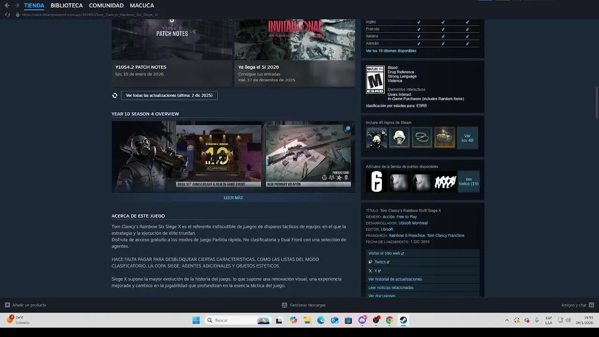The image size is (599, 337).
Task: Open Microsoft Store from the taskbar
Action: click(x=348, y=320)
